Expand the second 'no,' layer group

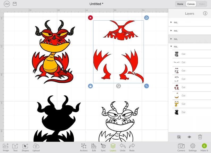171,30
